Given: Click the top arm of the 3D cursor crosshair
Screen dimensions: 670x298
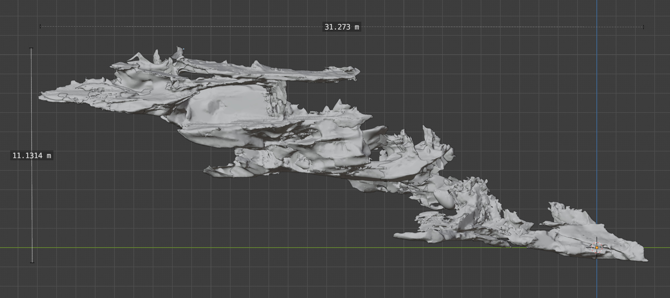Looking at the screenshot, I should (597, 240).
